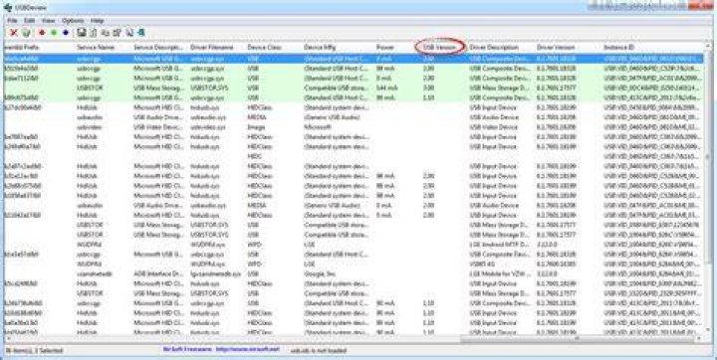Open the View menu

click(48, 21)
